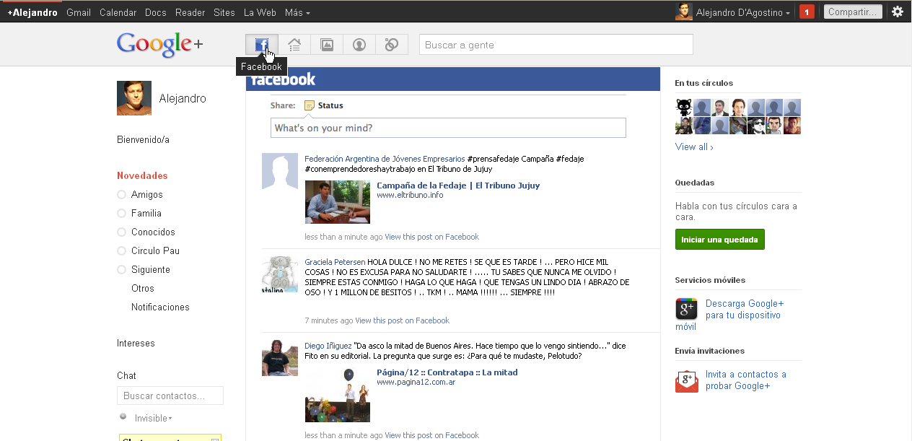Open Gmail from the top bar

[x=79, y=12]
